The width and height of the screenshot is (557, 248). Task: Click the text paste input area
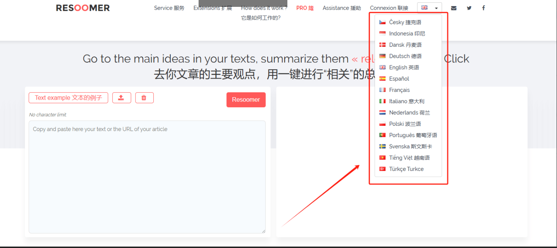(147, 177)
